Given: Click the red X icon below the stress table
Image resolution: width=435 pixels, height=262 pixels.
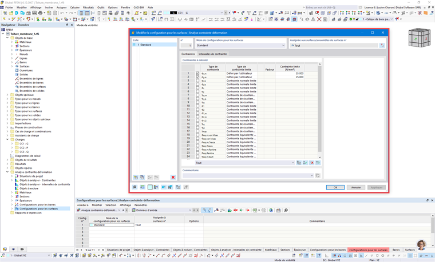Looking at the screenshot, I should point(312,163).
